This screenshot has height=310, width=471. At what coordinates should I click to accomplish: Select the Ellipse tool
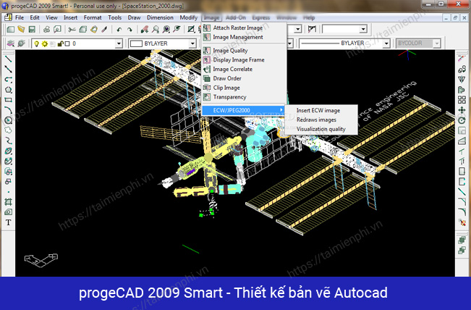[x=8, y=151]
